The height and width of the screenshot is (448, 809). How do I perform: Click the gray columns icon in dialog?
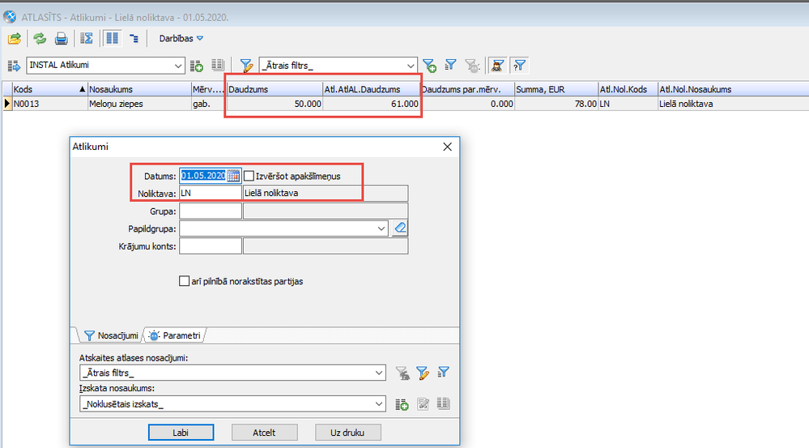point(443,403)
